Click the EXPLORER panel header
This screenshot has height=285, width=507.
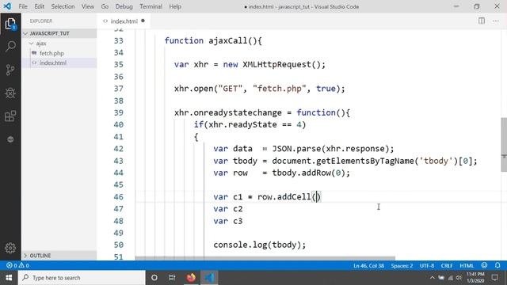(40, 21)
